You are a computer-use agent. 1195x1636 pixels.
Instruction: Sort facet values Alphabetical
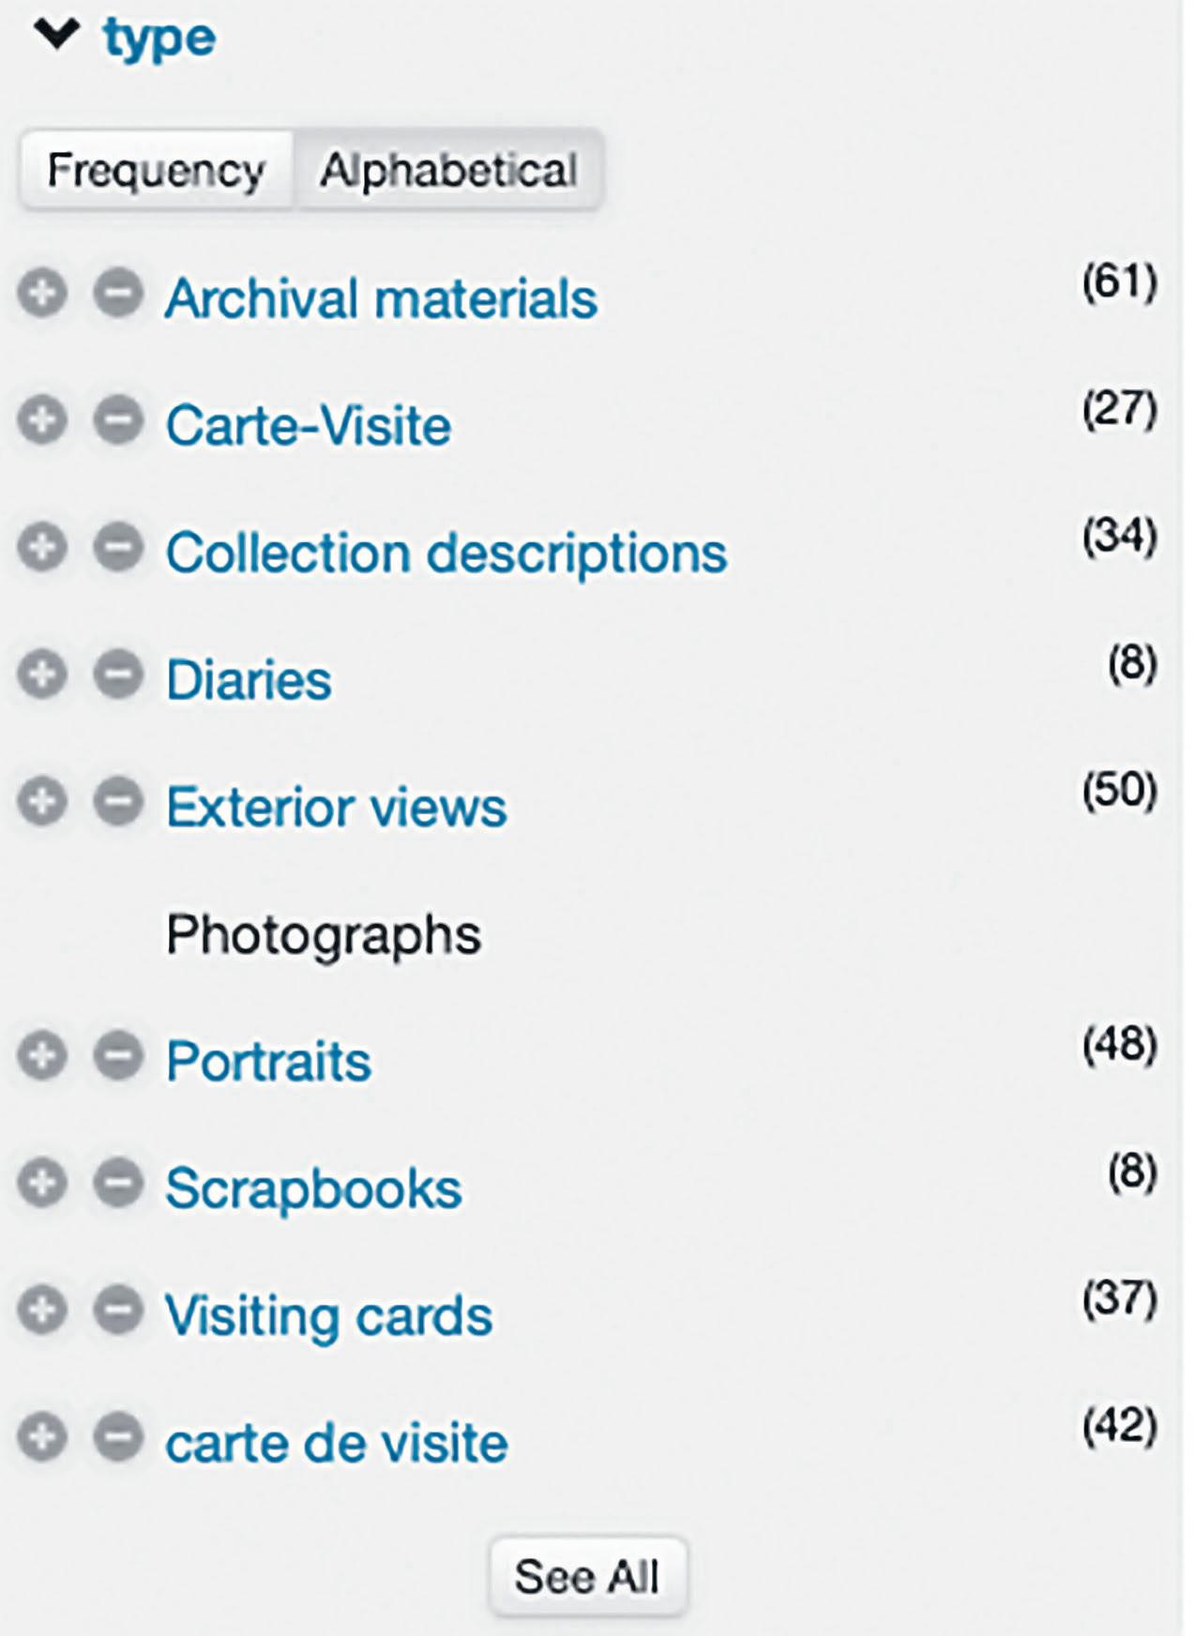click(448, 171)
